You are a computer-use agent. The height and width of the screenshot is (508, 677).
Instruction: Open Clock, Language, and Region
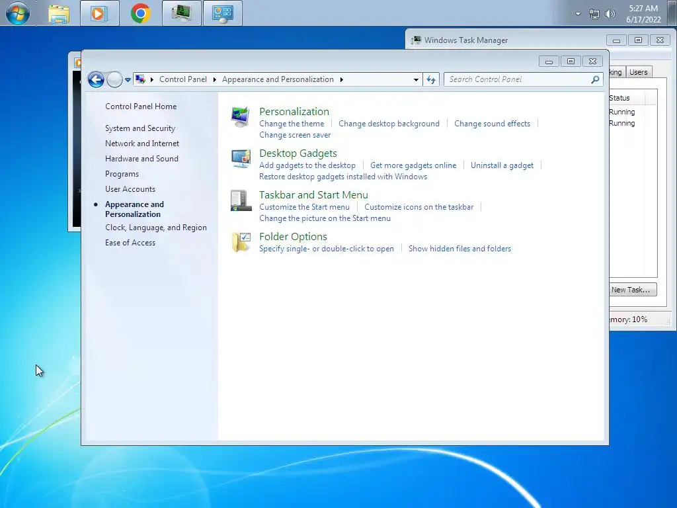point(156,228)
